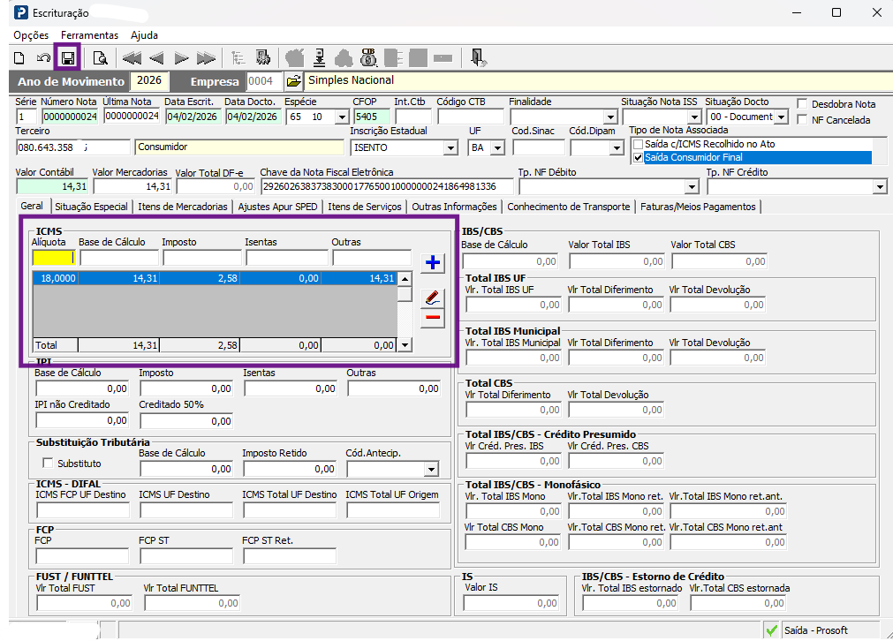Click the undo arrow toolbar icon
The width and height of the screenshot is (893, 641).
pos(43,58)
